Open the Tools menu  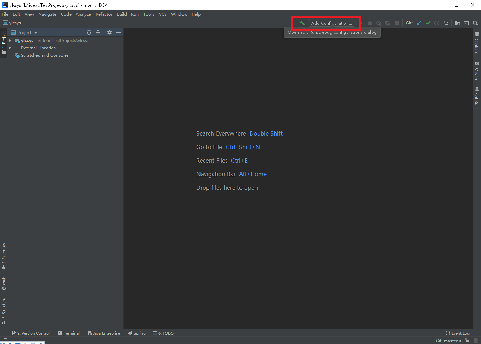pos(149,14)
